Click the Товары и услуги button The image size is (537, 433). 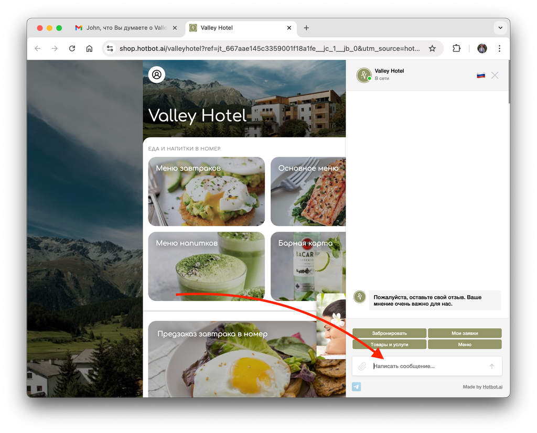390,344
